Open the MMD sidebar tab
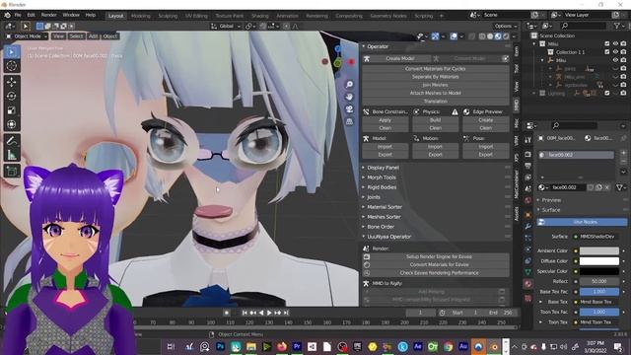The width and height of the screenshot is (631, 355). 517,106
